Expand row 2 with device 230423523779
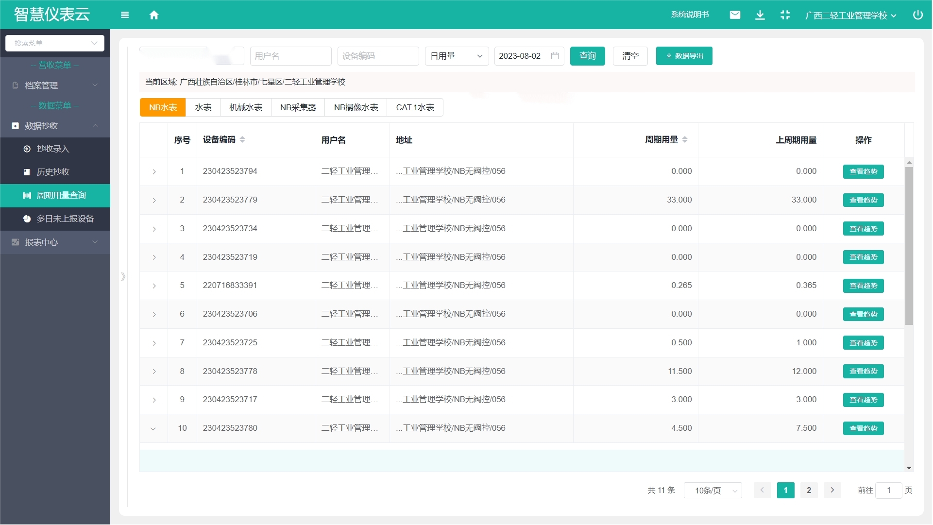Viewport: 933px width, 525px height. (154, 201)
